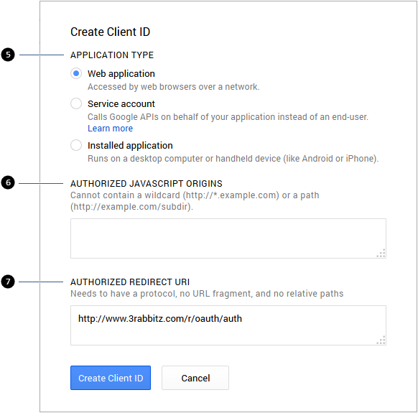Click the Create Client ID dialog title
Viewport: 418px width, 413px height.
click(x=111, y=32)
